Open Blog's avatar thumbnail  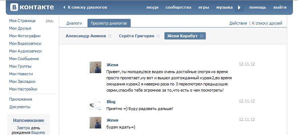[95, 104]
